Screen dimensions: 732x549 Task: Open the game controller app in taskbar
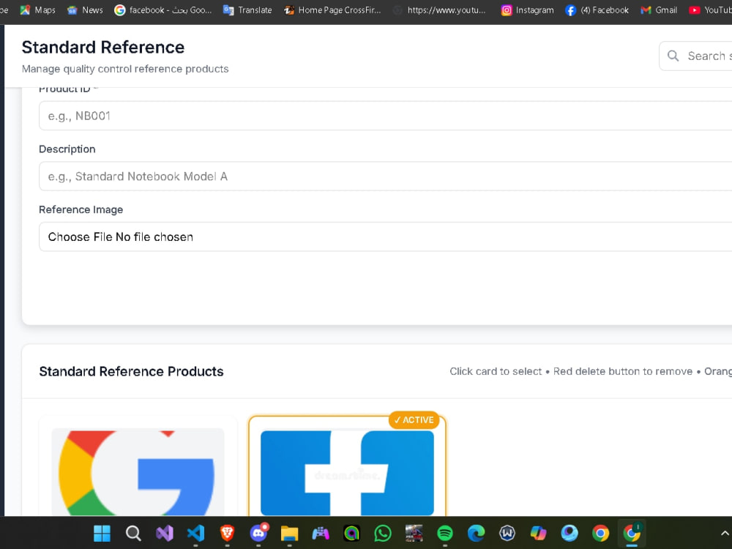click(321, 533)
